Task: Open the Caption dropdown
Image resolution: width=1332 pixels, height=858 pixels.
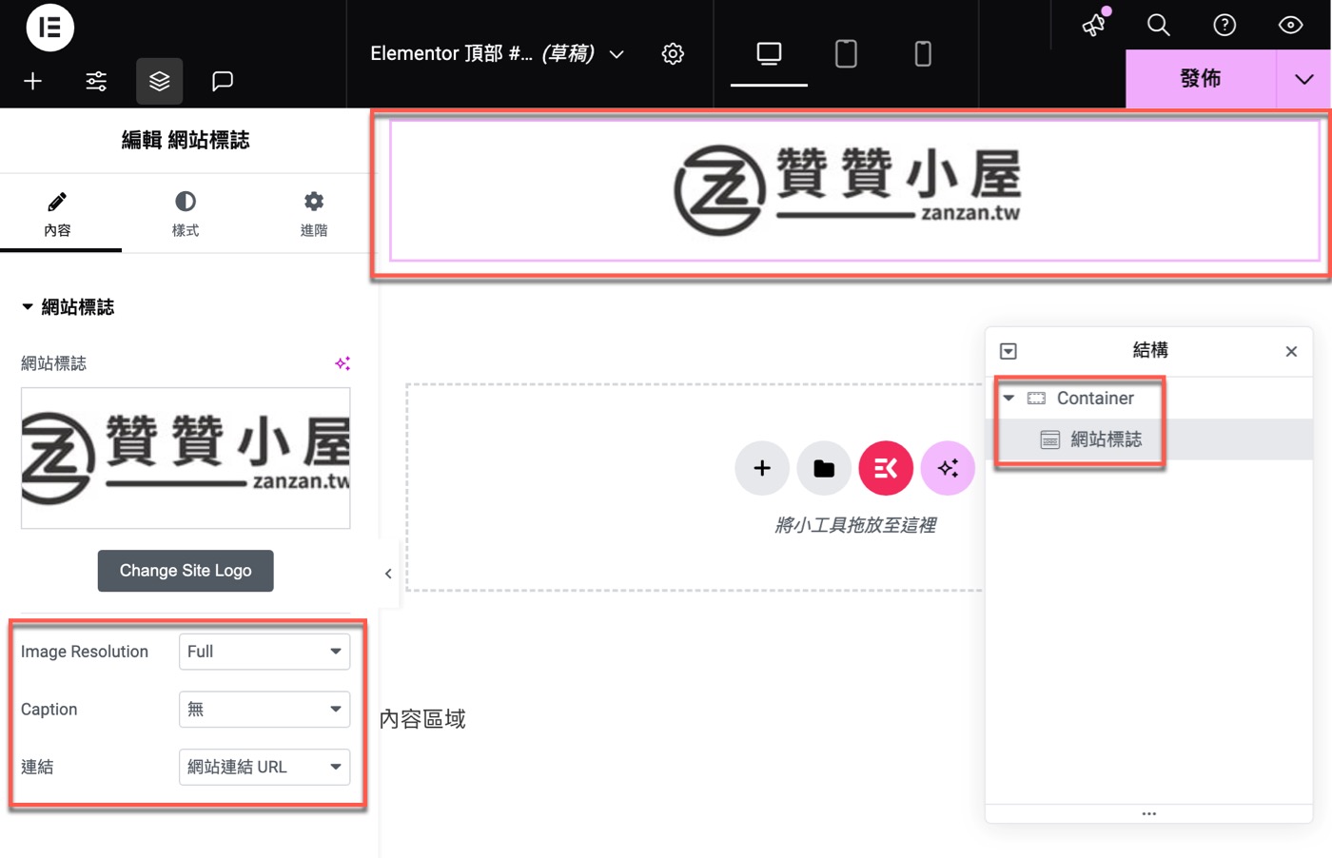Action: 264,710
